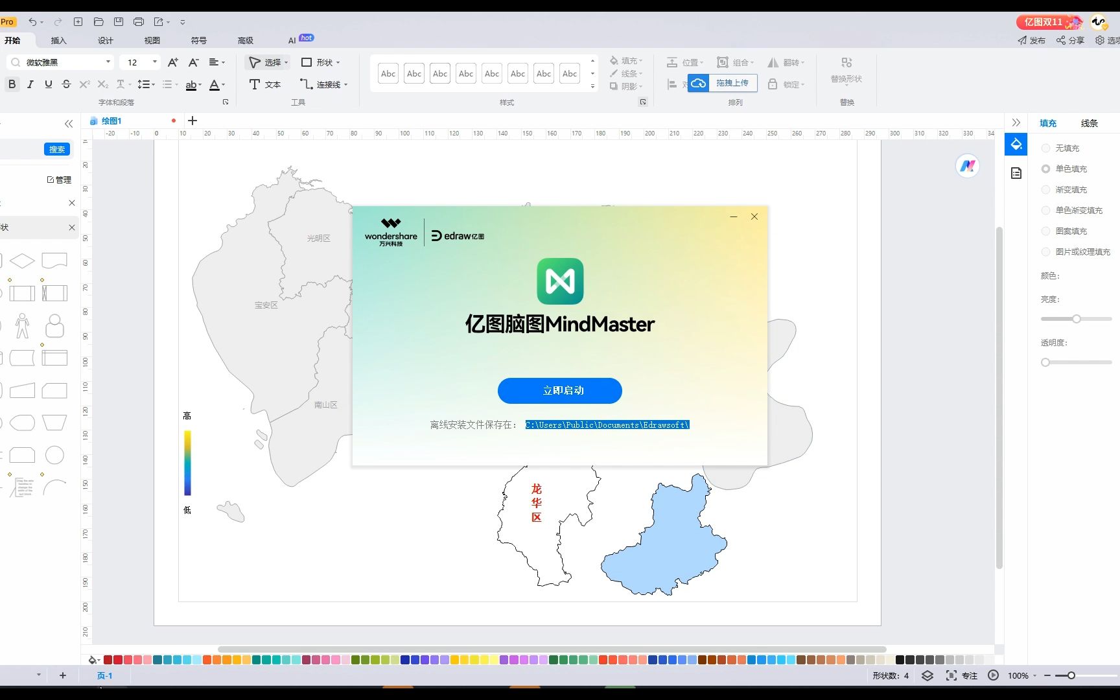The image size is (1120, 700).
Task: Toggle bold formatting (B)
Action: (x=12, y=84)
